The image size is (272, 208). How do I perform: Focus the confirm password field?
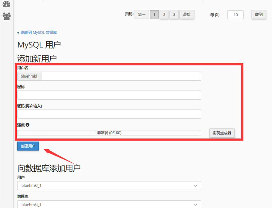109,114
